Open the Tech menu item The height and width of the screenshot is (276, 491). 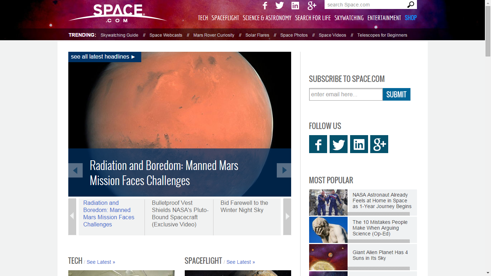tap(203, 18)
